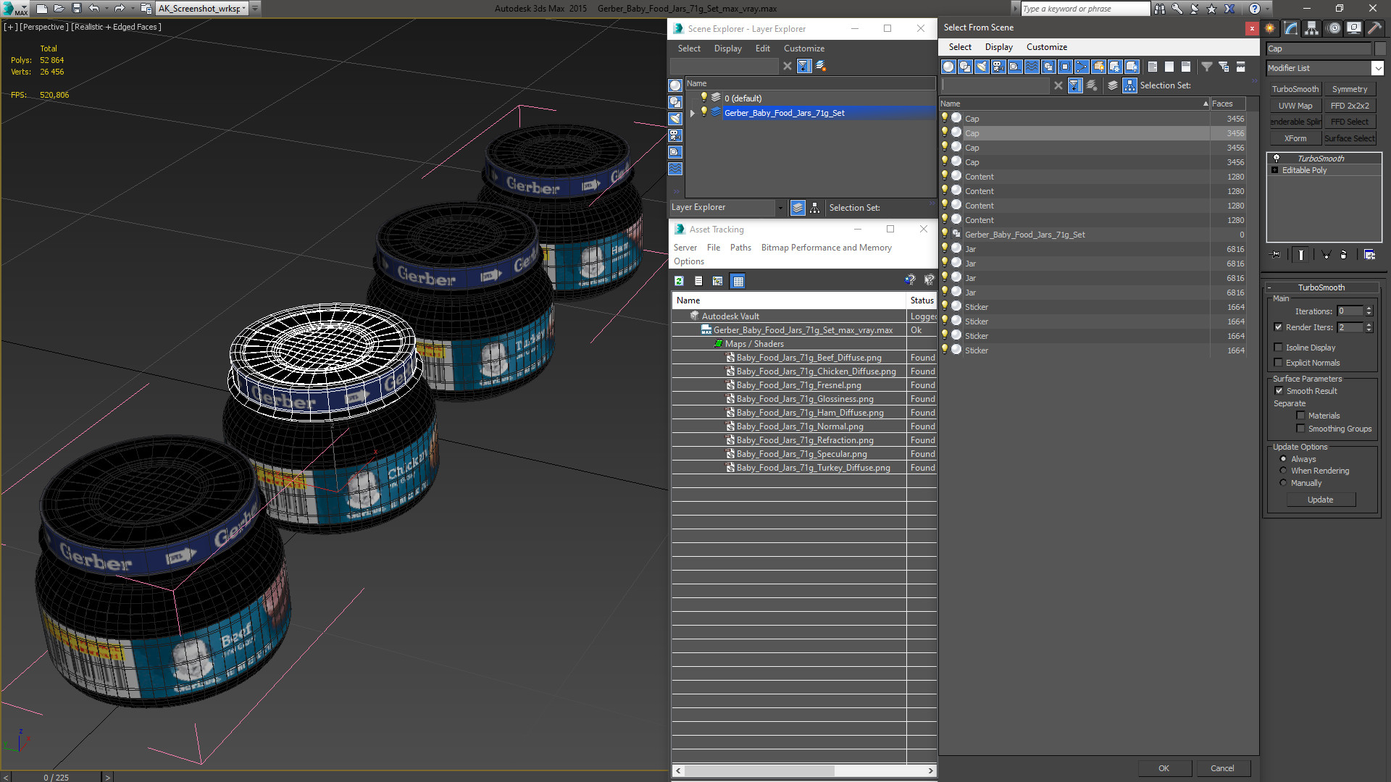Click Invert Selection icon in Select From Scene
This screenshot has width=1391, height=782.
click(1185, 67)
